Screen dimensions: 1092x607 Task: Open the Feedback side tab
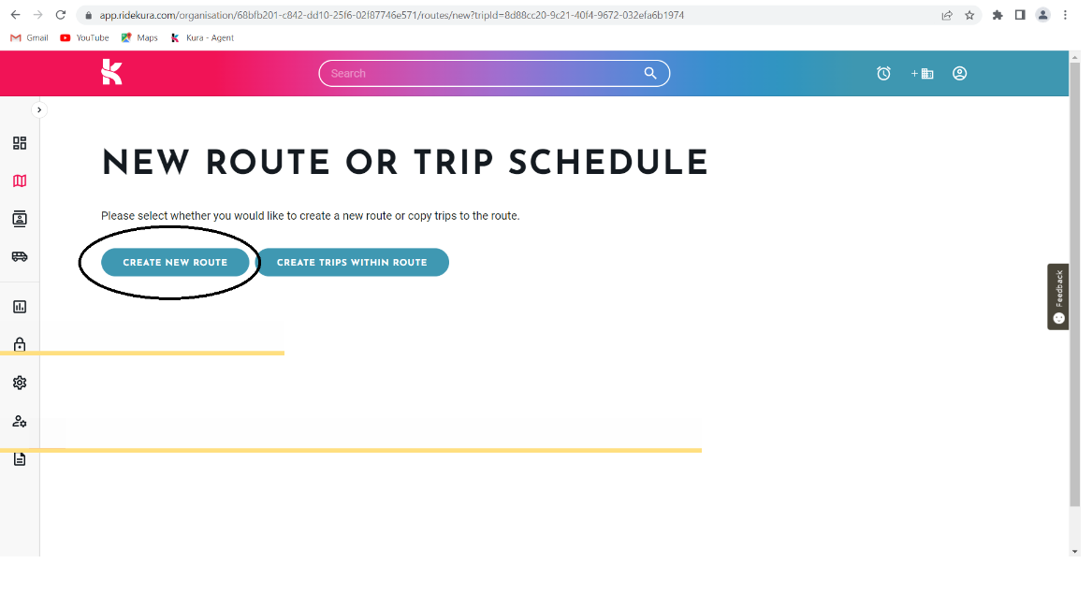click(x=1058, y=296)
